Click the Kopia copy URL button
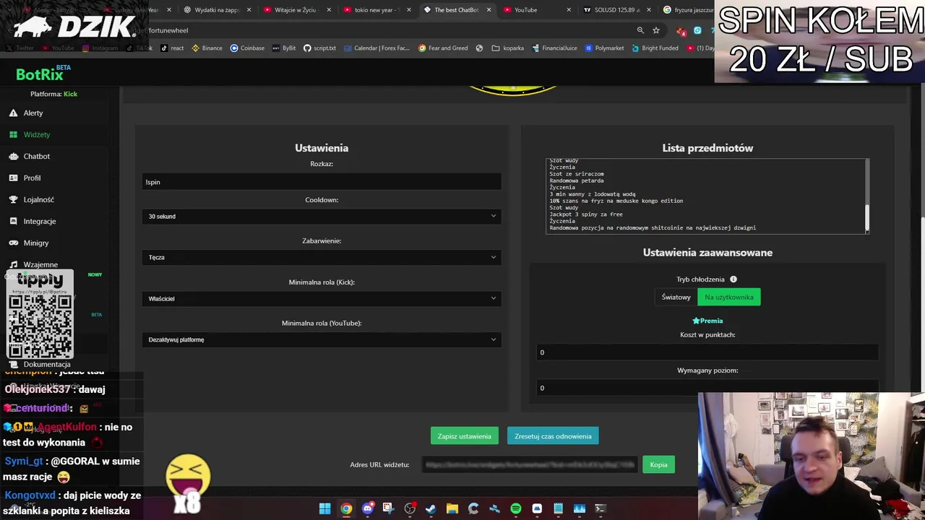Viewport: 925px width, 520px height. pyautogui.click(x=658, y=464)
